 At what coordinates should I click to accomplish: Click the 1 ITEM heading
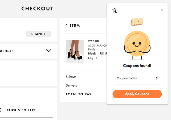pyautogui.click(x=73, y=26)
